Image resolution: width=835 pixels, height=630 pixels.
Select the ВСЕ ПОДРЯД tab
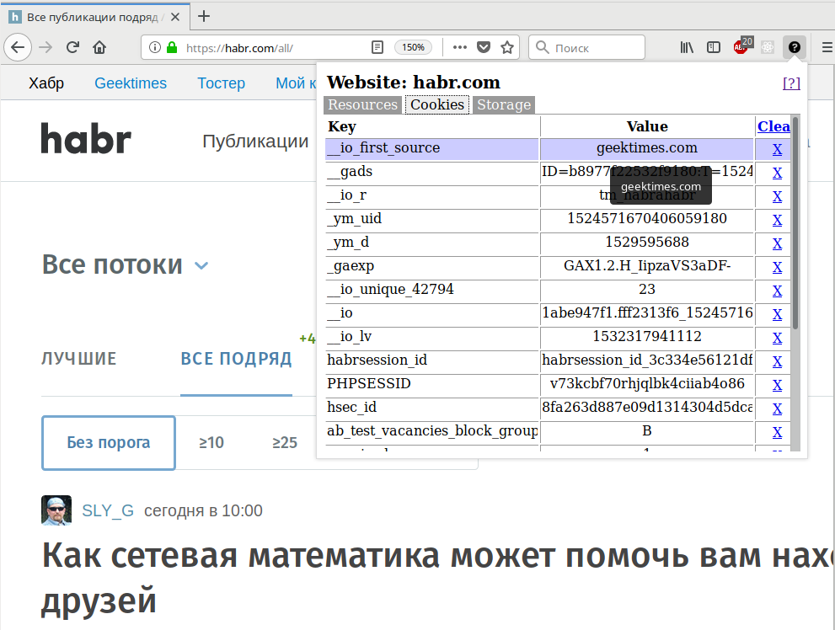(236, 359)
